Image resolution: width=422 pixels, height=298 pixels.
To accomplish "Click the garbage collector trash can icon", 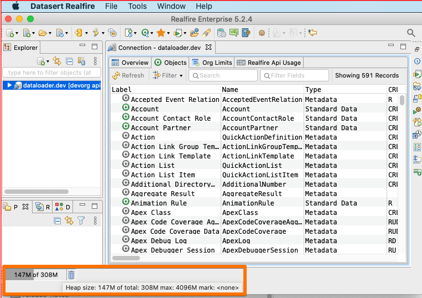I will coord(71,275).
